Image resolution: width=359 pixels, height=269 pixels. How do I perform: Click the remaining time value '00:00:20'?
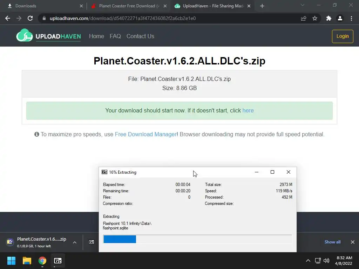tap(183, 191)
